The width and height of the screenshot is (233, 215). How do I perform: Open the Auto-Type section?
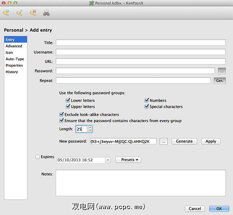[15, 59]
